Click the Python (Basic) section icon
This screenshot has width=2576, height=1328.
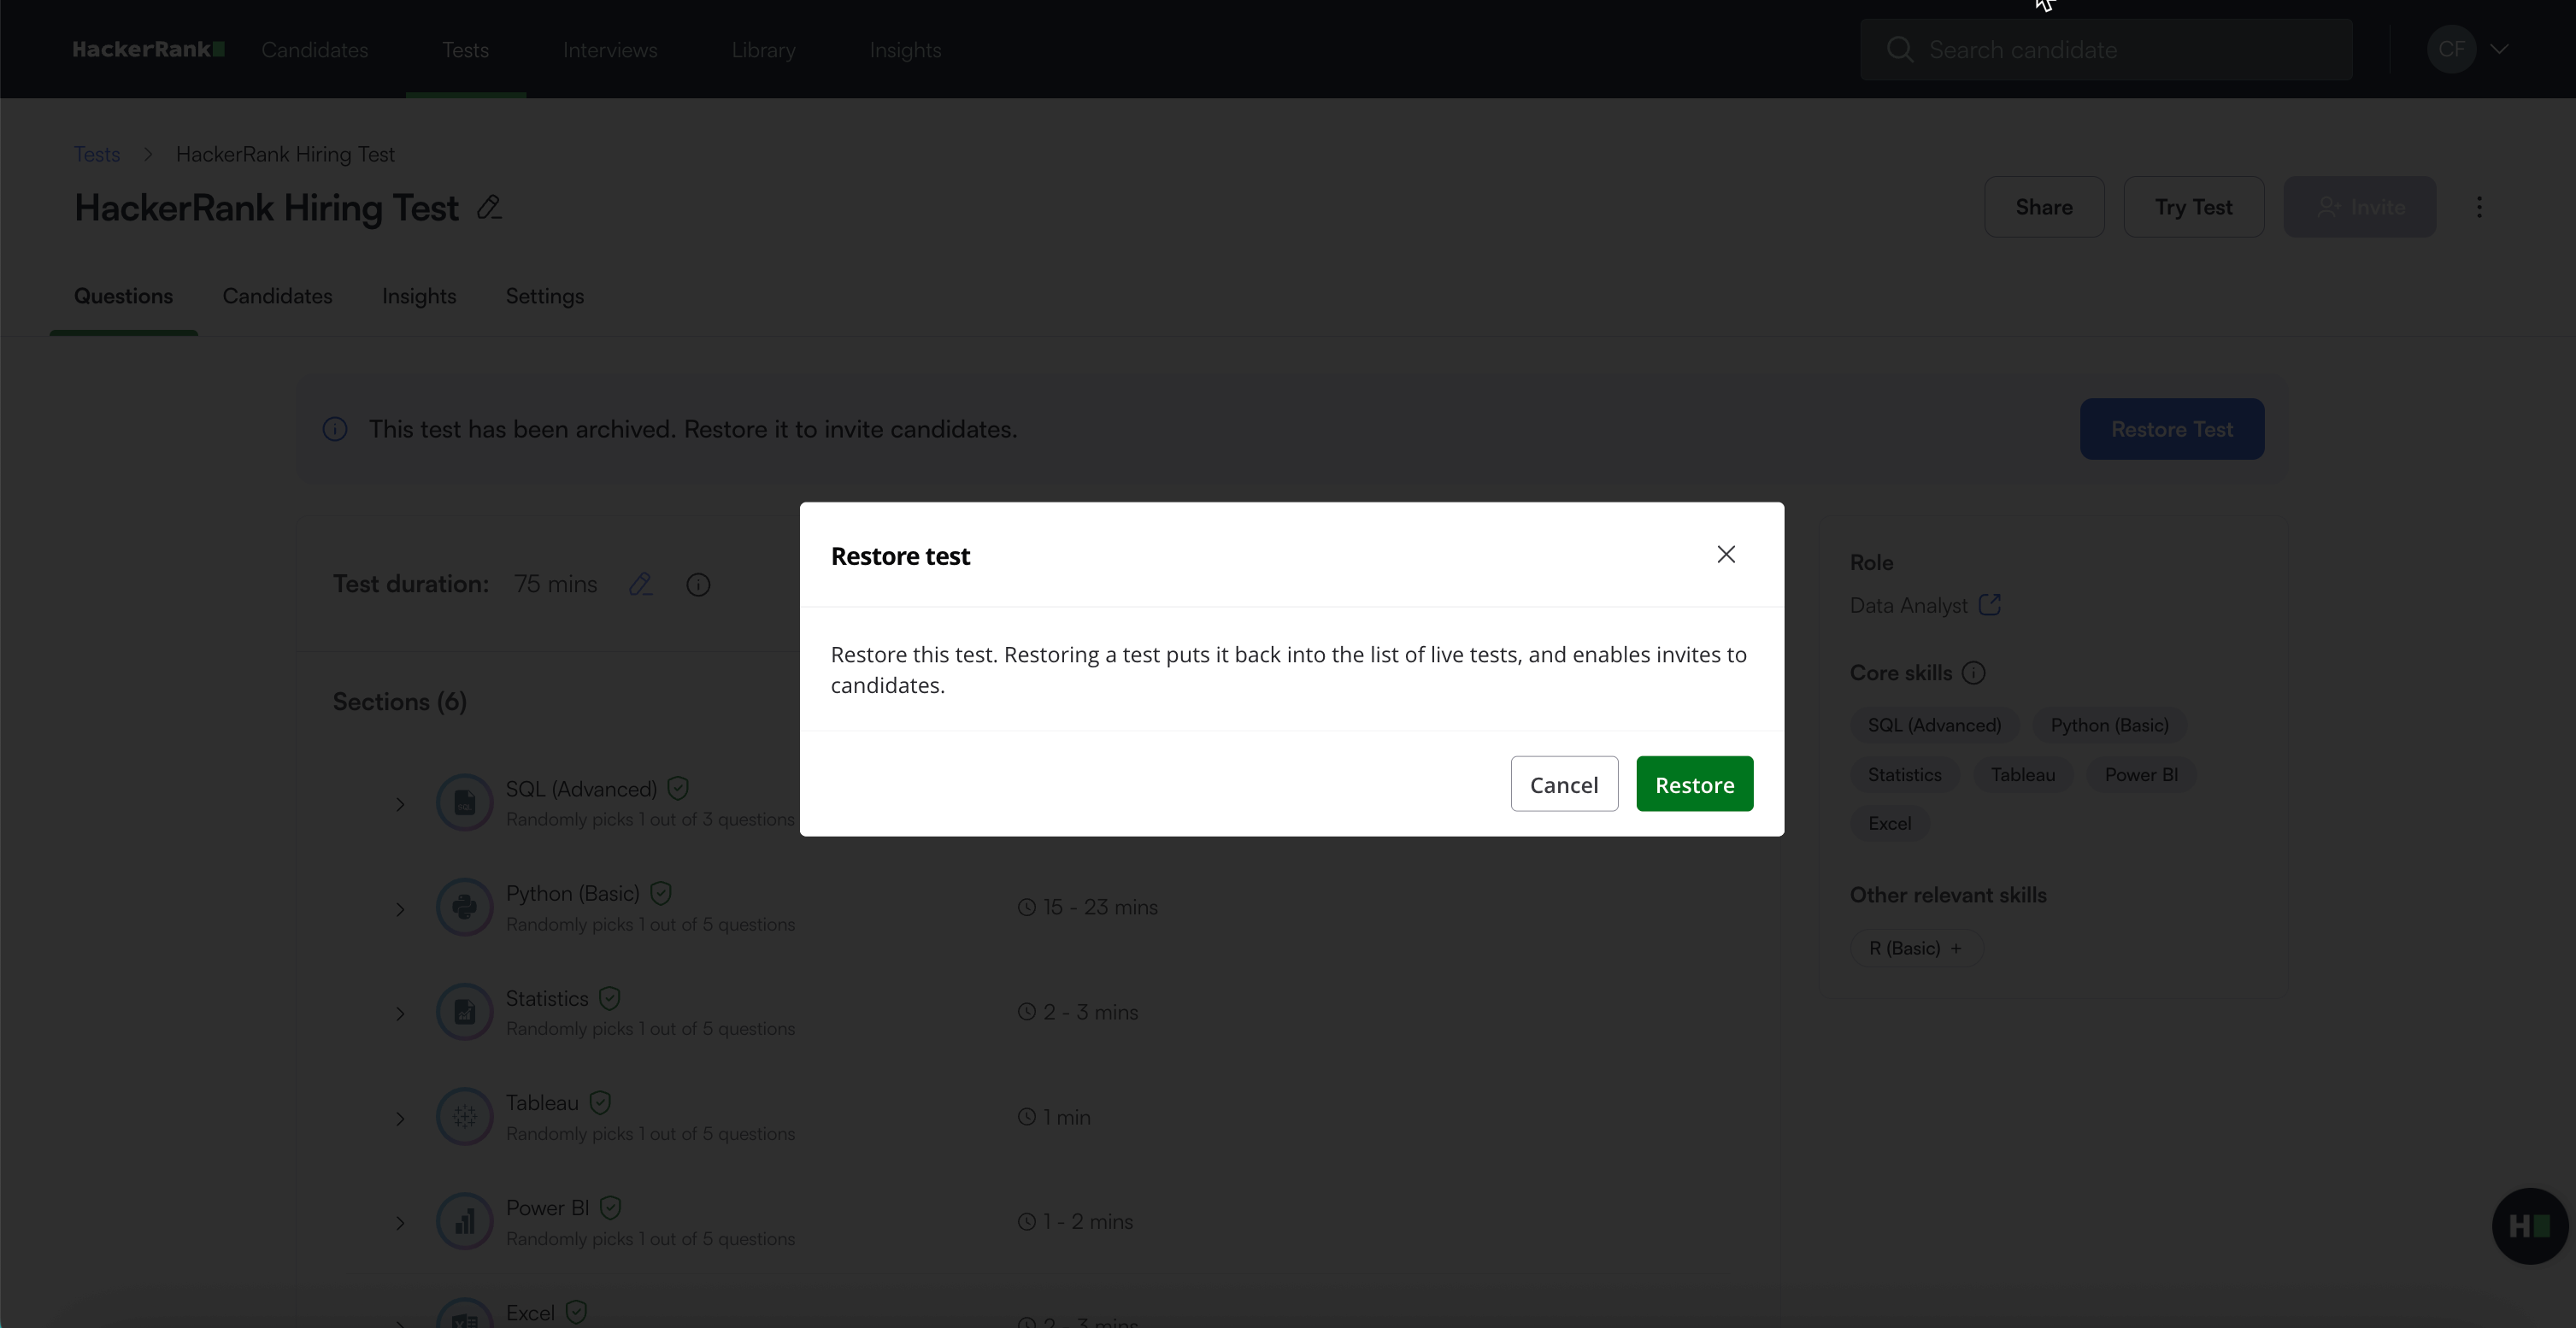click(x=464, y=907)
